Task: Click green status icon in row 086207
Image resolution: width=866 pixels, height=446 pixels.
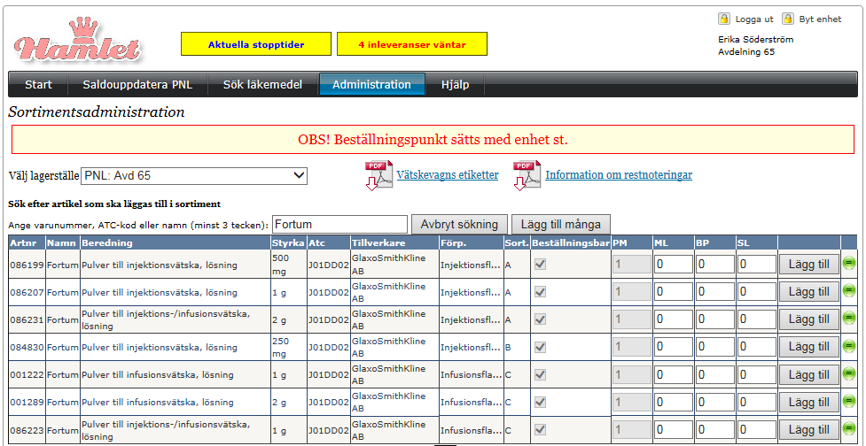Action: 849,292
